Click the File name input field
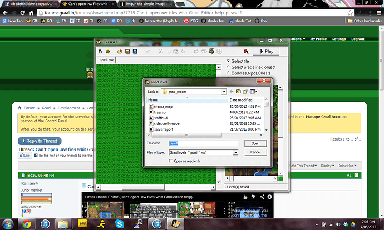384x230 pixels. click(203, 143)
